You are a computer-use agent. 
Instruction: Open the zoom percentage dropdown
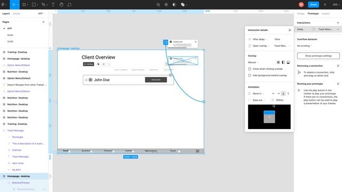tap(336, 5)
